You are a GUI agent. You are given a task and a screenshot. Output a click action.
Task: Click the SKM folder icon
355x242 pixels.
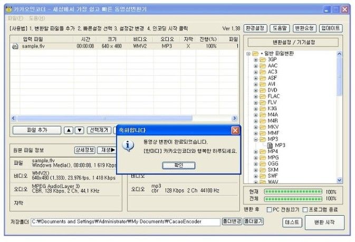point(263,170)
